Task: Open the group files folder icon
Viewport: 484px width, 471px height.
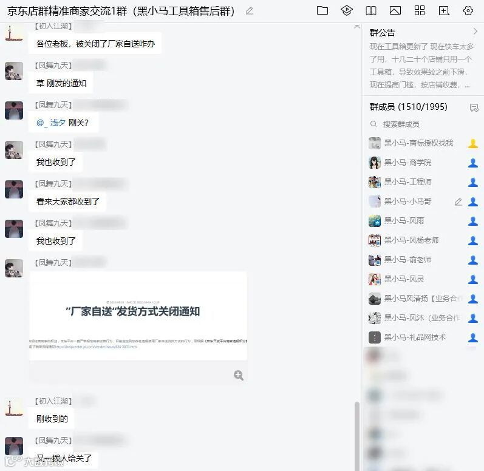Action: (x=322, y=10)
